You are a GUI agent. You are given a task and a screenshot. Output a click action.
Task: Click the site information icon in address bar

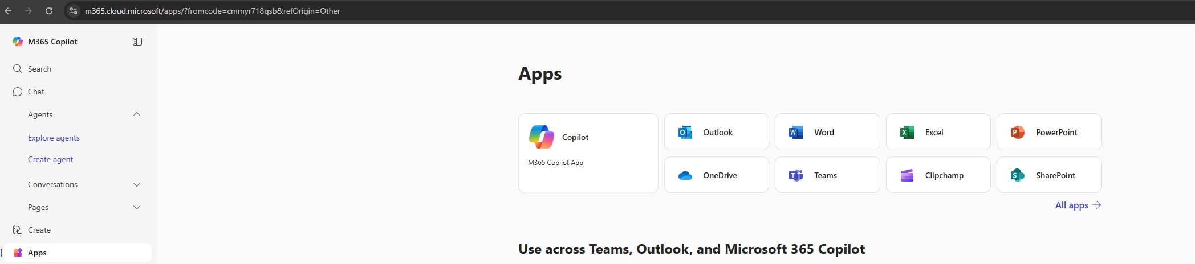pos(73,11)
